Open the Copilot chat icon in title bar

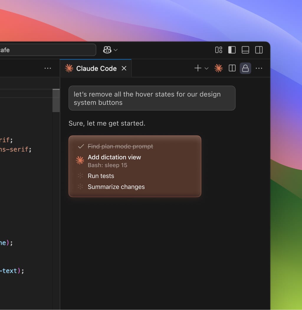[x=107, y=50]
